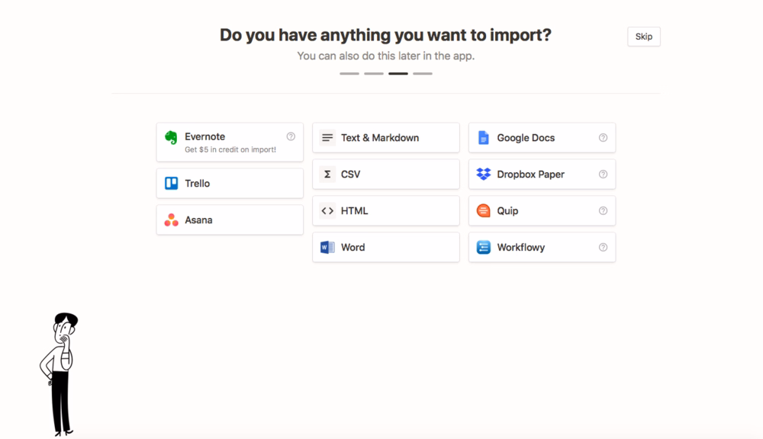Click the Evernote elephant icon
763x439 pixels.
point(169,138)
